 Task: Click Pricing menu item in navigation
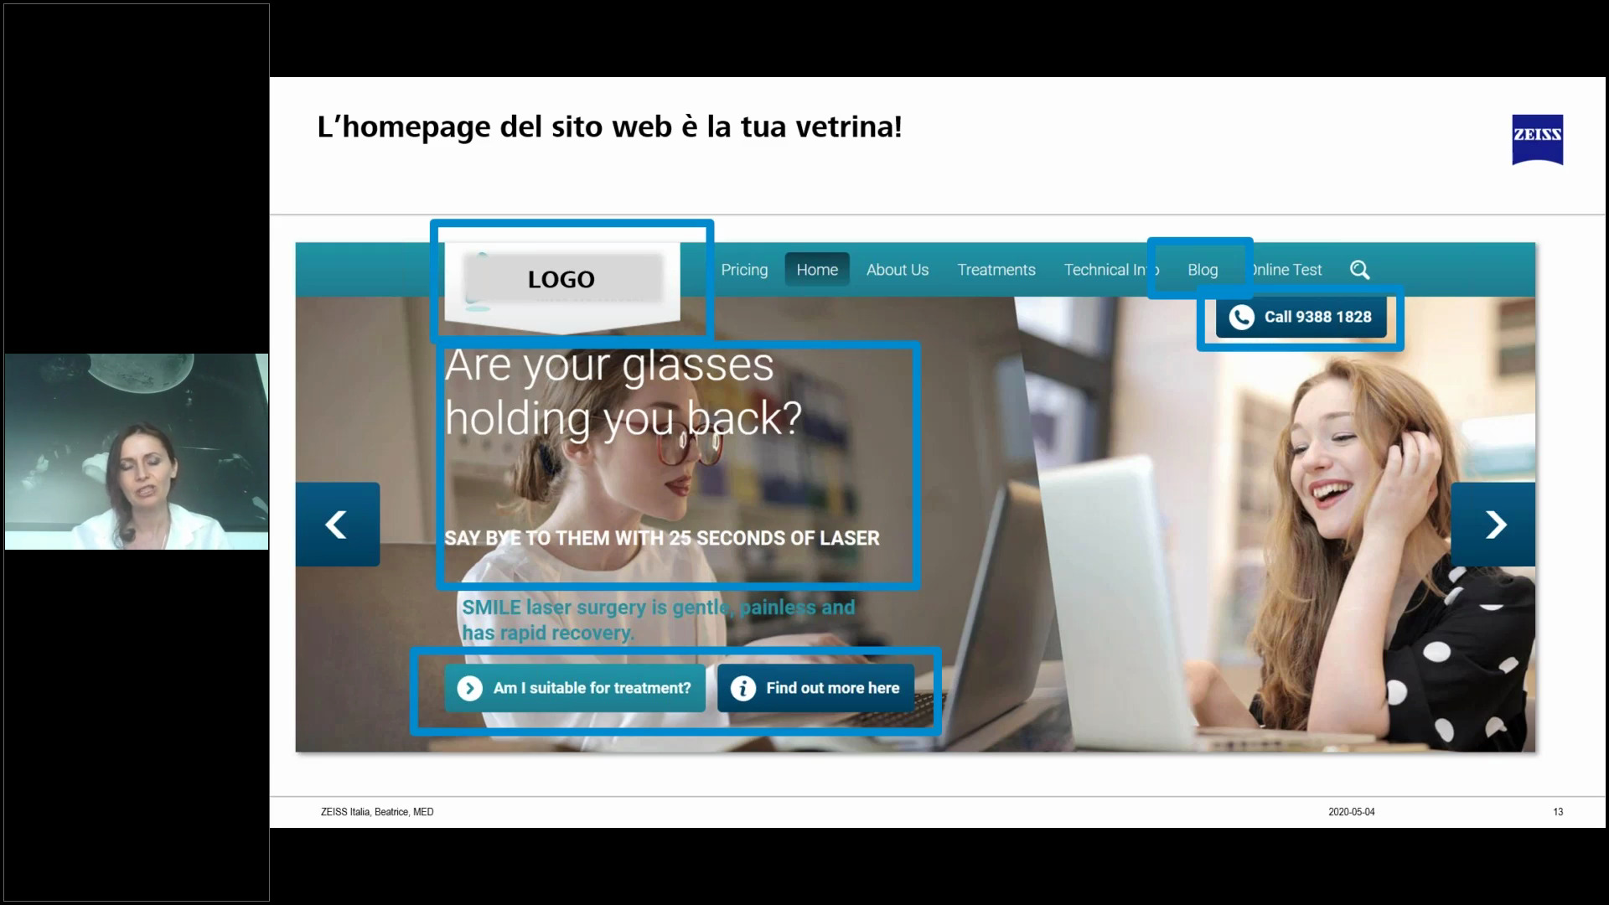(745, 270)
